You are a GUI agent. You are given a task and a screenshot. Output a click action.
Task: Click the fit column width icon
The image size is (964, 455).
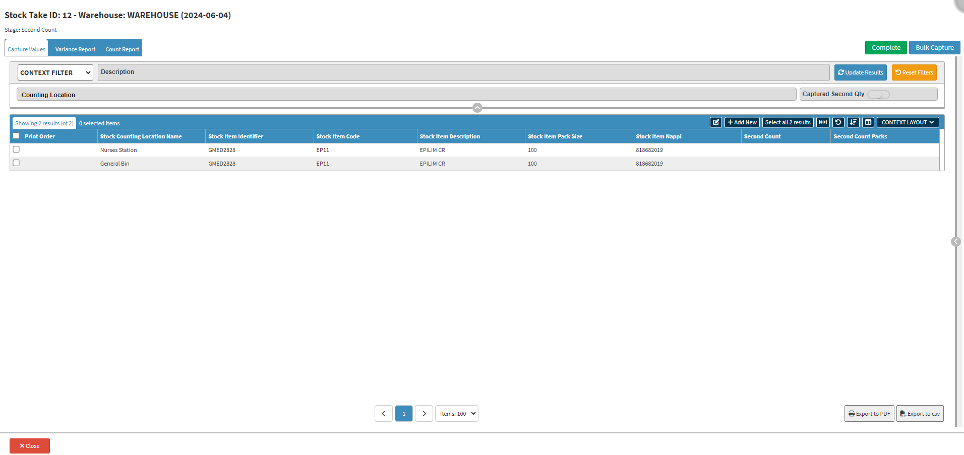822,122
